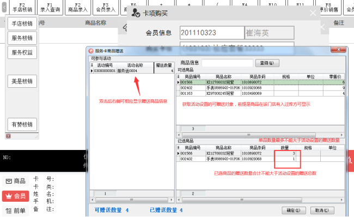
Task: Close the 卡项购买 dialog with X
Action: [x=313, y=13]
